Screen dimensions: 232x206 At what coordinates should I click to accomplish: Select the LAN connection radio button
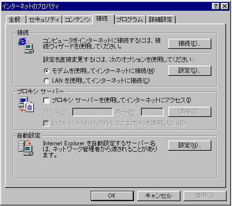(47, 81)
